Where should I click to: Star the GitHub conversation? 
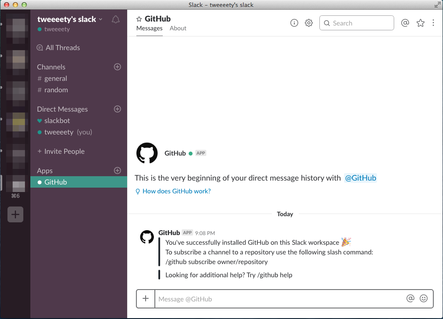click(x=139, y=19)
